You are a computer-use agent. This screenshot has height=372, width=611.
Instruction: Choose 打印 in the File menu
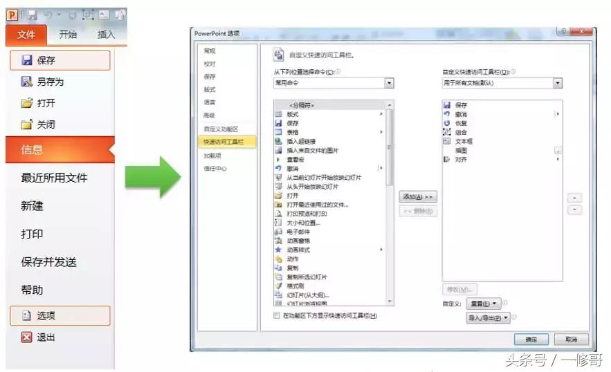click(x=32, y=234)
